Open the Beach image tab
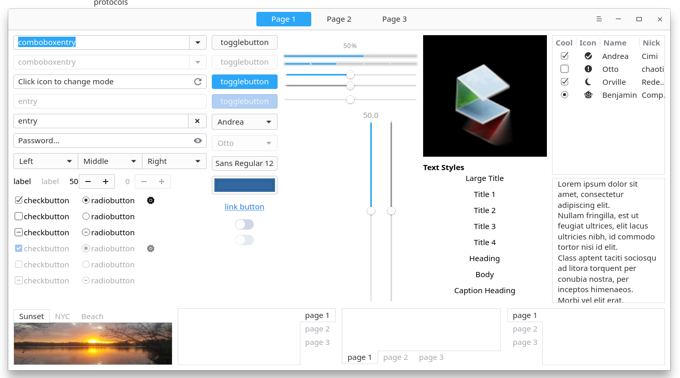This screenshot has width=680, height=378. coord(92,316)
